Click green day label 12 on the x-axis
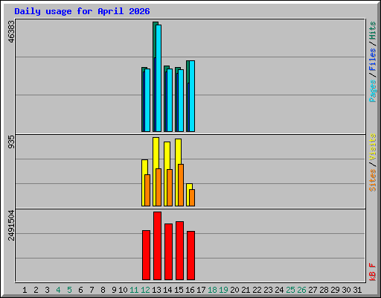 coord(145,290)
